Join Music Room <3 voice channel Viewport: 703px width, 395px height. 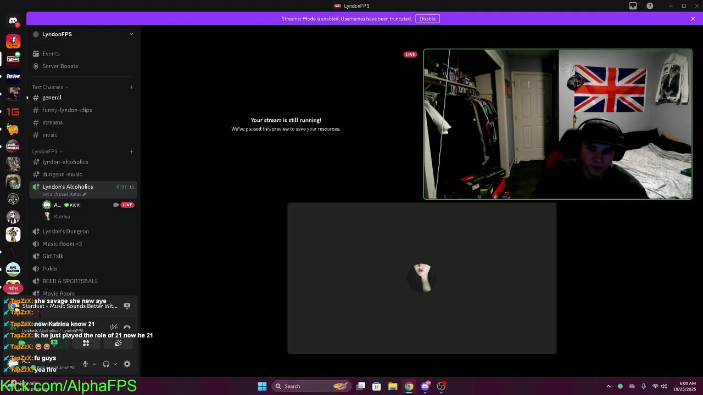click(83, 244)
